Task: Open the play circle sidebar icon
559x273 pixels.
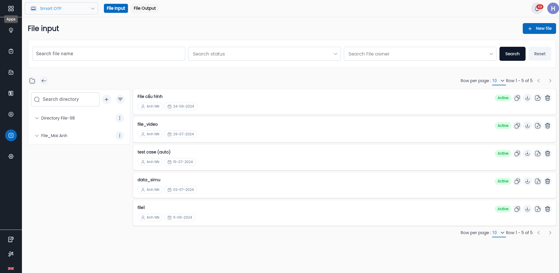Action: click(x=11, y=114)
